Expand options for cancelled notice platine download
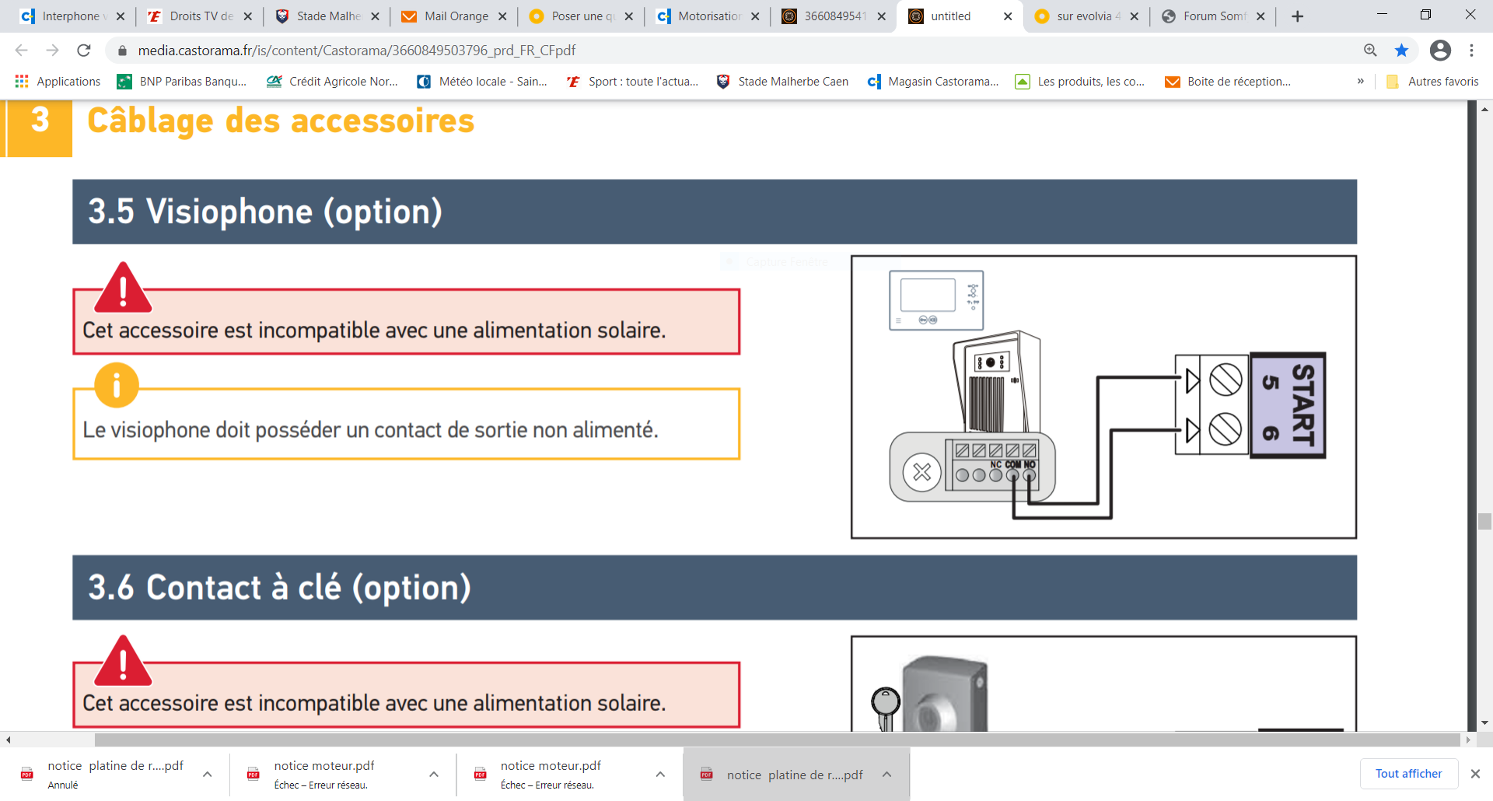 [x=208, y=775]
